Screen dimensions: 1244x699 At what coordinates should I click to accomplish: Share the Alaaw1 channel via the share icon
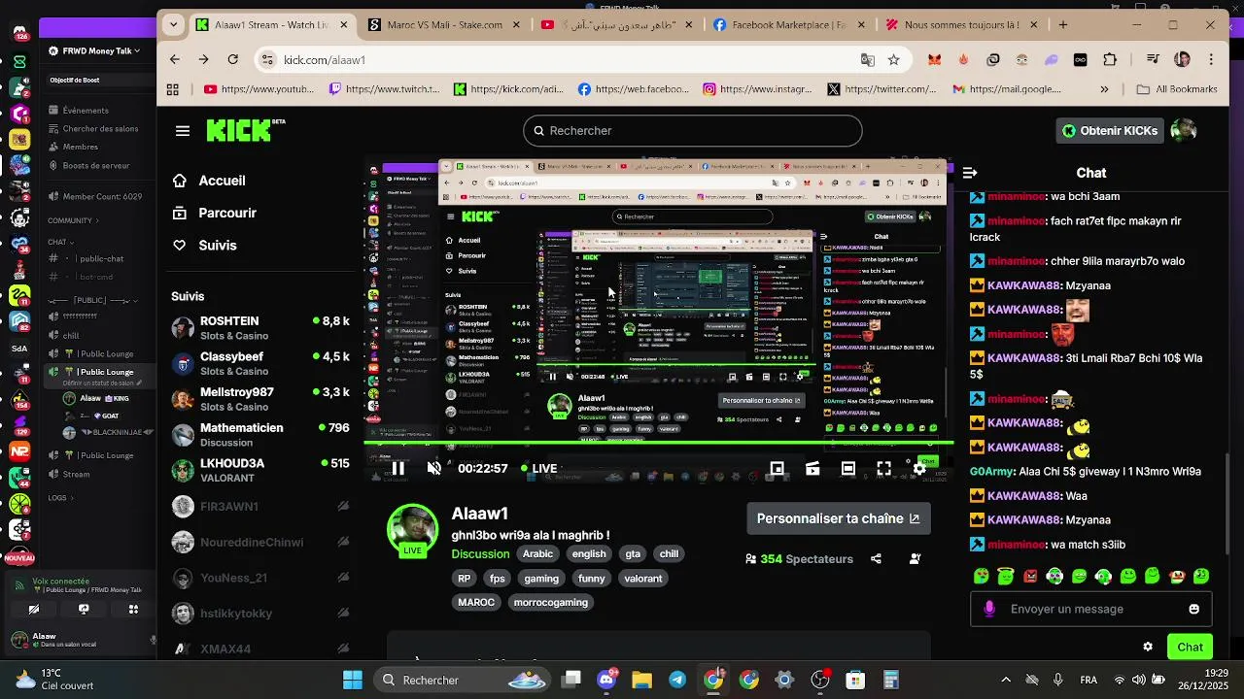[876, 558]
